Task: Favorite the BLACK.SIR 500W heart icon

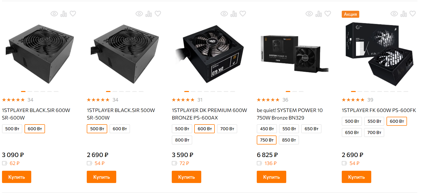Action: 158,13
